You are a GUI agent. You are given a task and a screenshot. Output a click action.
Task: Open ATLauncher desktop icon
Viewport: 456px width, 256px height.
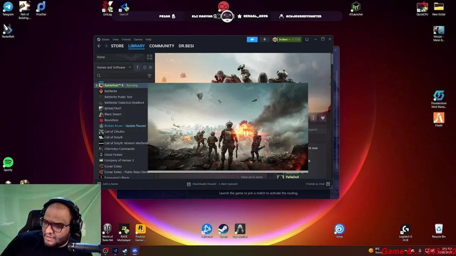tap(356, 9)
